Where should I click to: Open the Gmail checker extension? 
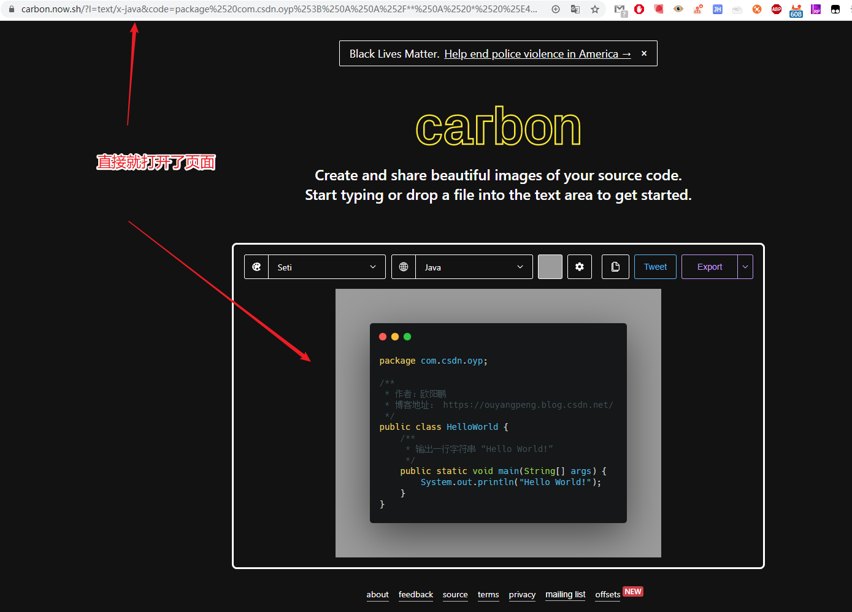(620, 10)
